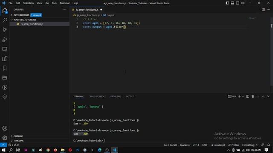Viewport: 273px width, 153px height.
Task: Close the terminal panel
Action: (x=268, y=96)
